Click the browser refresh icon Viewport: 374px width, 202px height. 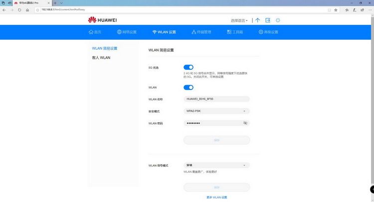coord(19,10)
